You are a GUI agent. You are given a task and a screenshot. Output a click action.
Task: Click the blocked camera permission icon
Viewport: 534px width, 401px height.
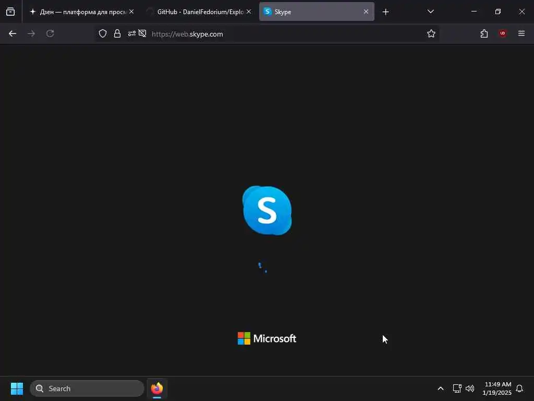click(x=142, y=33)
